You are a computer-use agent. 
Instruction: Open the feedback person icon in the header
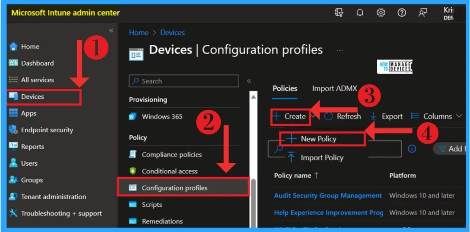(x=423, y=13)
